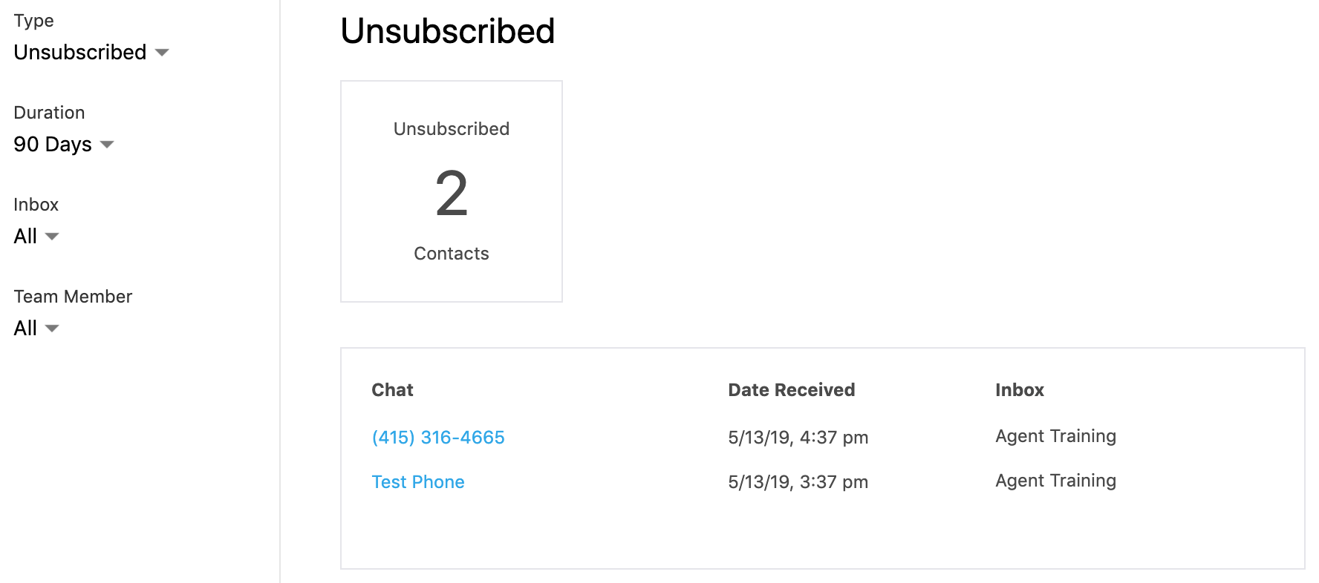
Task: Sort by the Date Received column header
Action: [791, 390]
